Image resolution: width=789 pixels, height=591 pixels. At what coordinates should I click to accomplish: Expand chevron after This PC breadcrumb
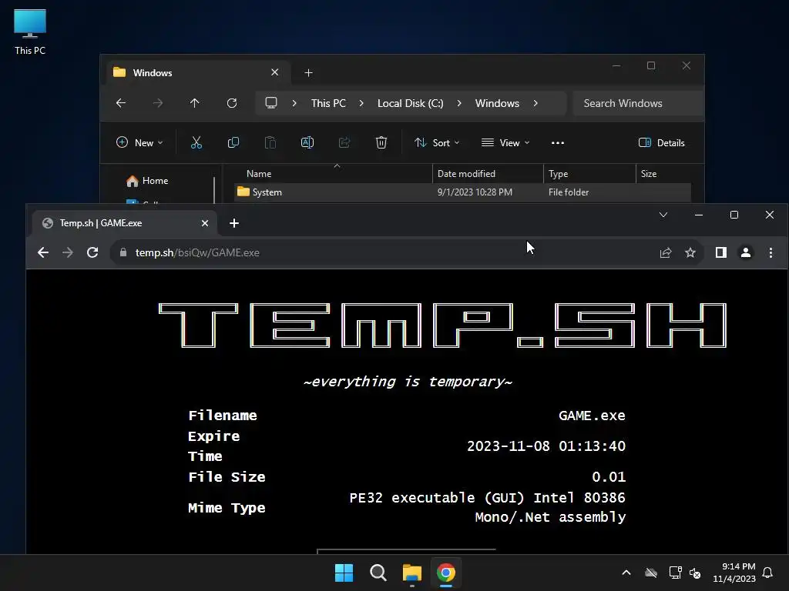(x=361, y=103)
